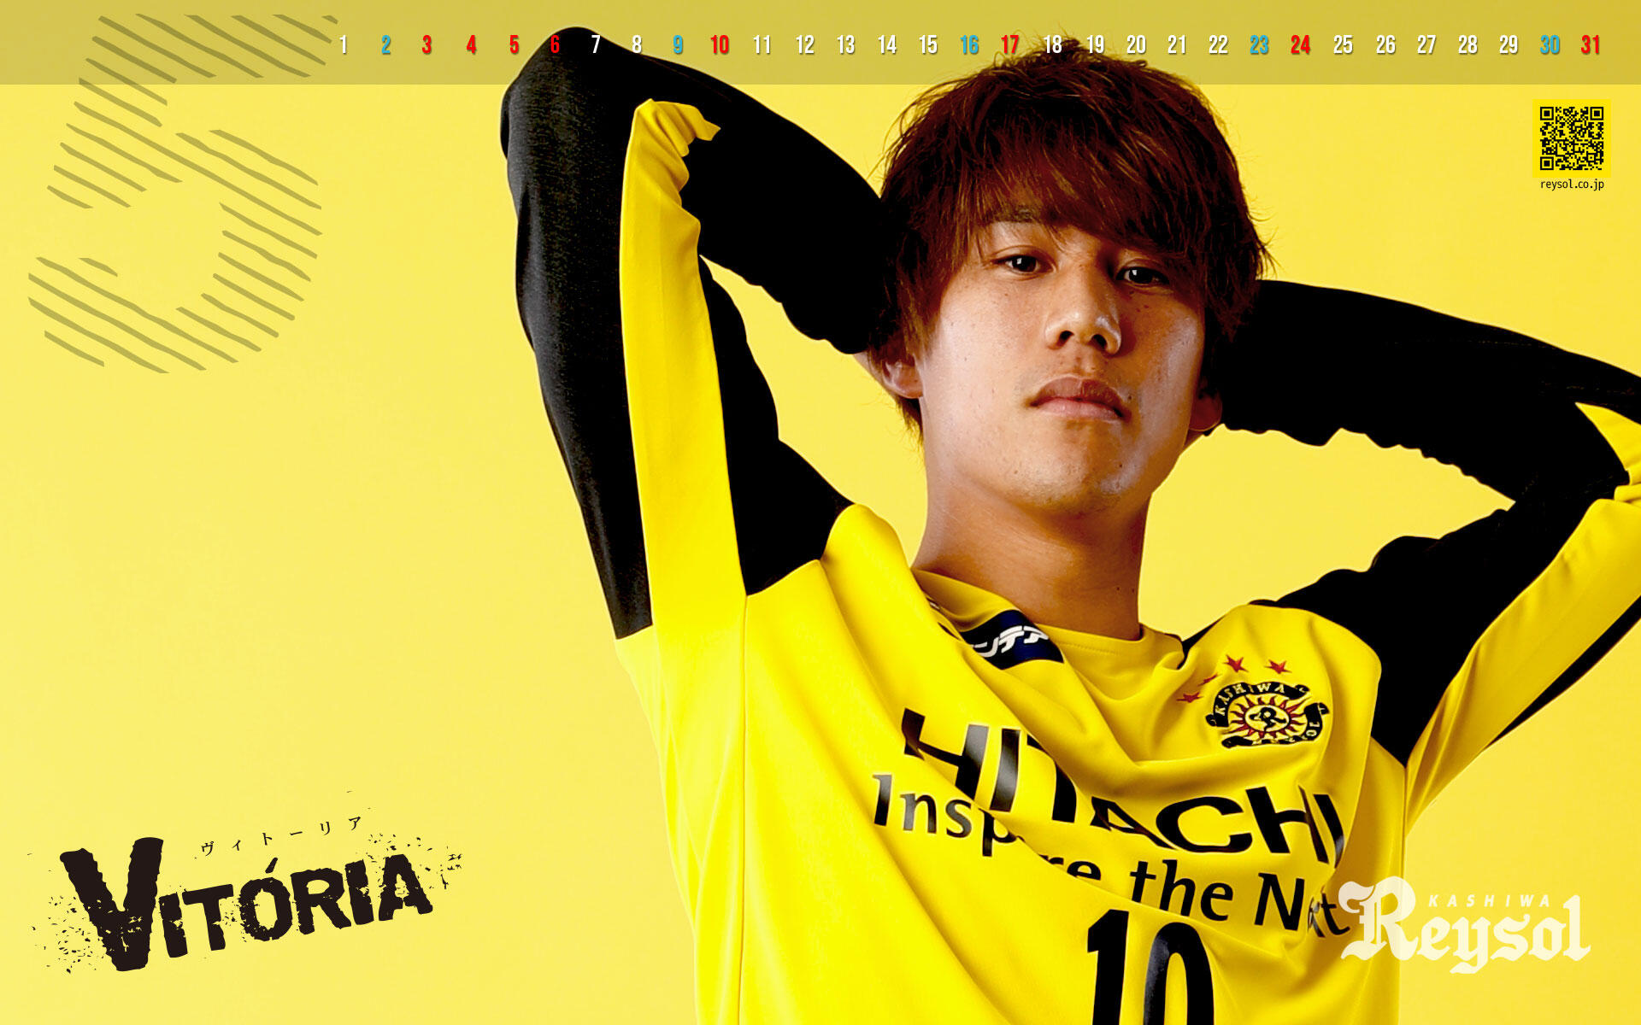Click the ヴィトーリア katakana text

[x=281, y=836]
